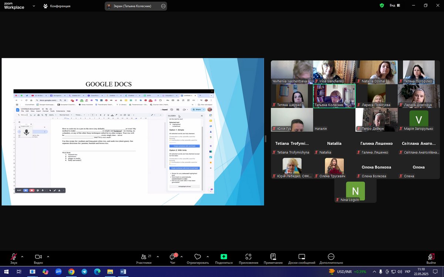This screenshot has width=444, height=277.
Task: Click the system tray microphone icon
Action: click(381, 272)
